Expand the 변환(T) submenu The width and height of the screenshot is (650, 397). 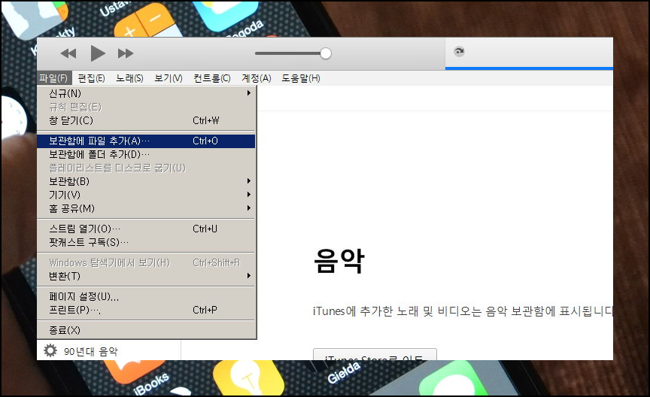click(x=146, y=276)
